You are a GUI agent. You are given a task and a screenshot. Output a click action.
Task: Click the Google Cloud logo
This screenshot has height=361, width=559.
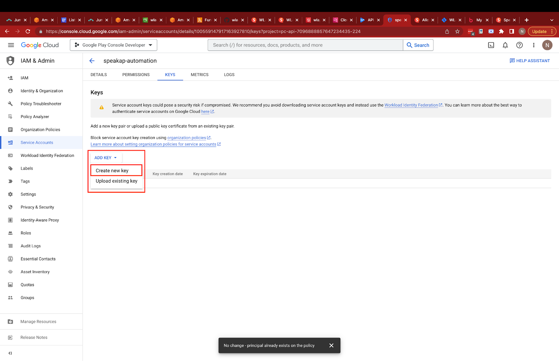40,45
